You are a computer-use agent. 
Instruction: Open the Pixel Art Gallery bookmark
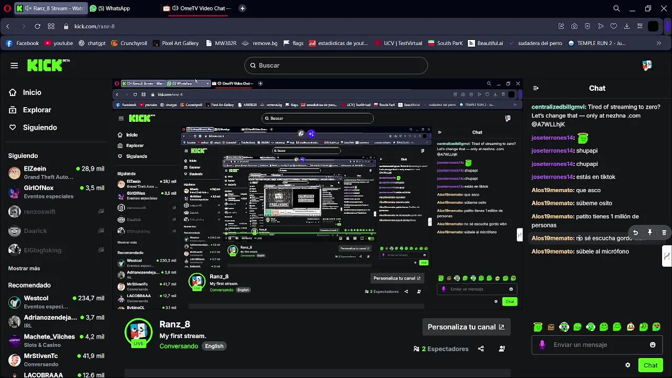[x=175, y=43]
